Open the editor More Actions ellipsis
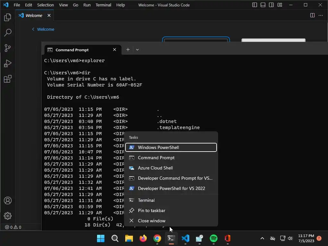Viewport: 328px width, 246px height. [x=320, y=15]
